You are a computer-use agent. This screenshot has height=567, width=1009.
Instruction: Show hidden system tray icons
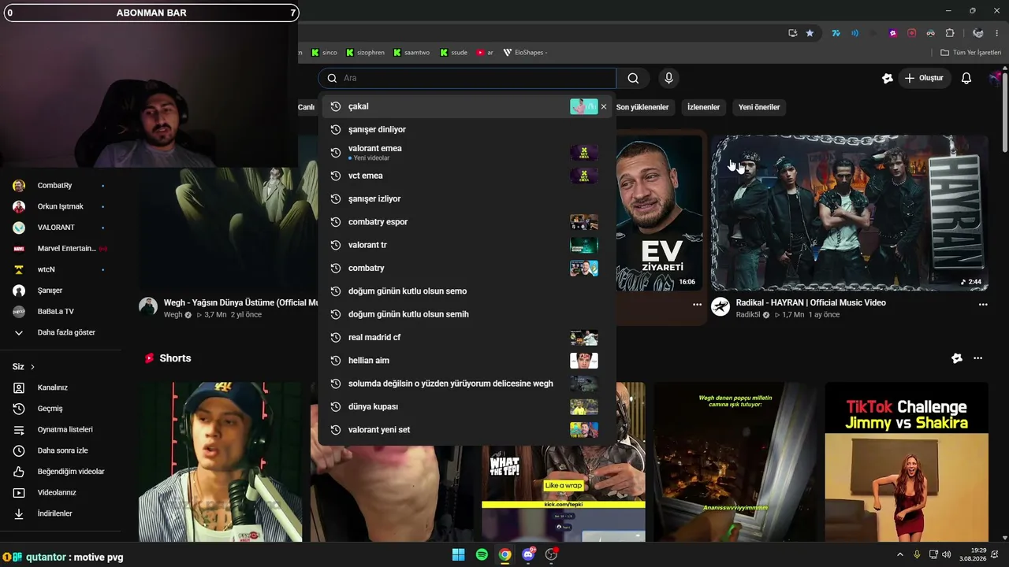point(900,554)
